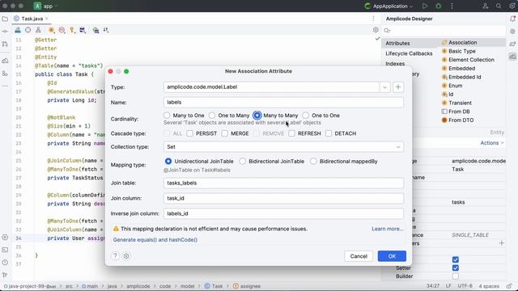Screen dimensions: 518x291
Task: Start debugging with the bug icon
Action: coord(439,6)
